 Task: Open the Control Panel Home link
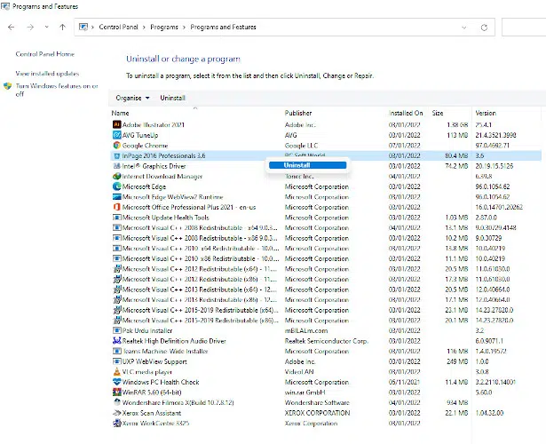45,54
